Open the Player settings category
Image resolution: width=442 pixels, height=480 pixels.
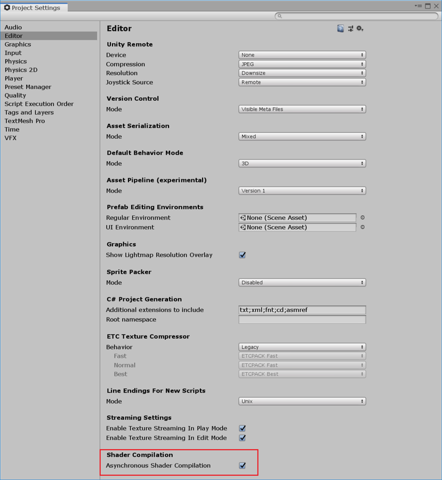pos(14,78)
